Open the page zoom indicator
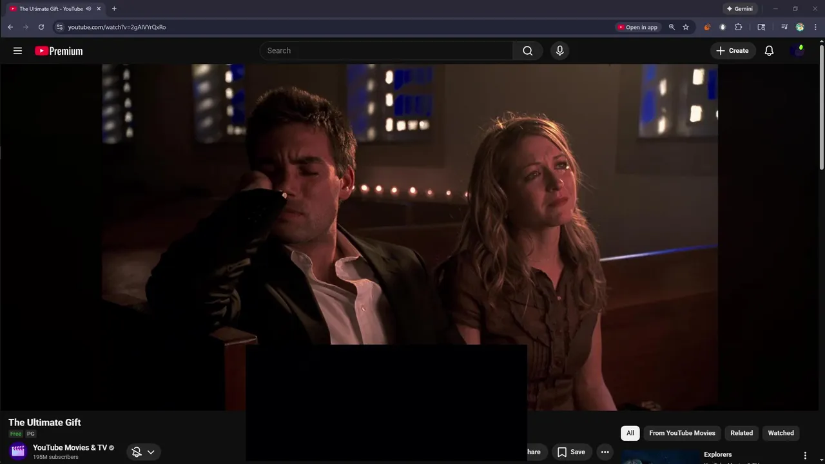Viewport: 825px width, 464px height. pos(672,27)
